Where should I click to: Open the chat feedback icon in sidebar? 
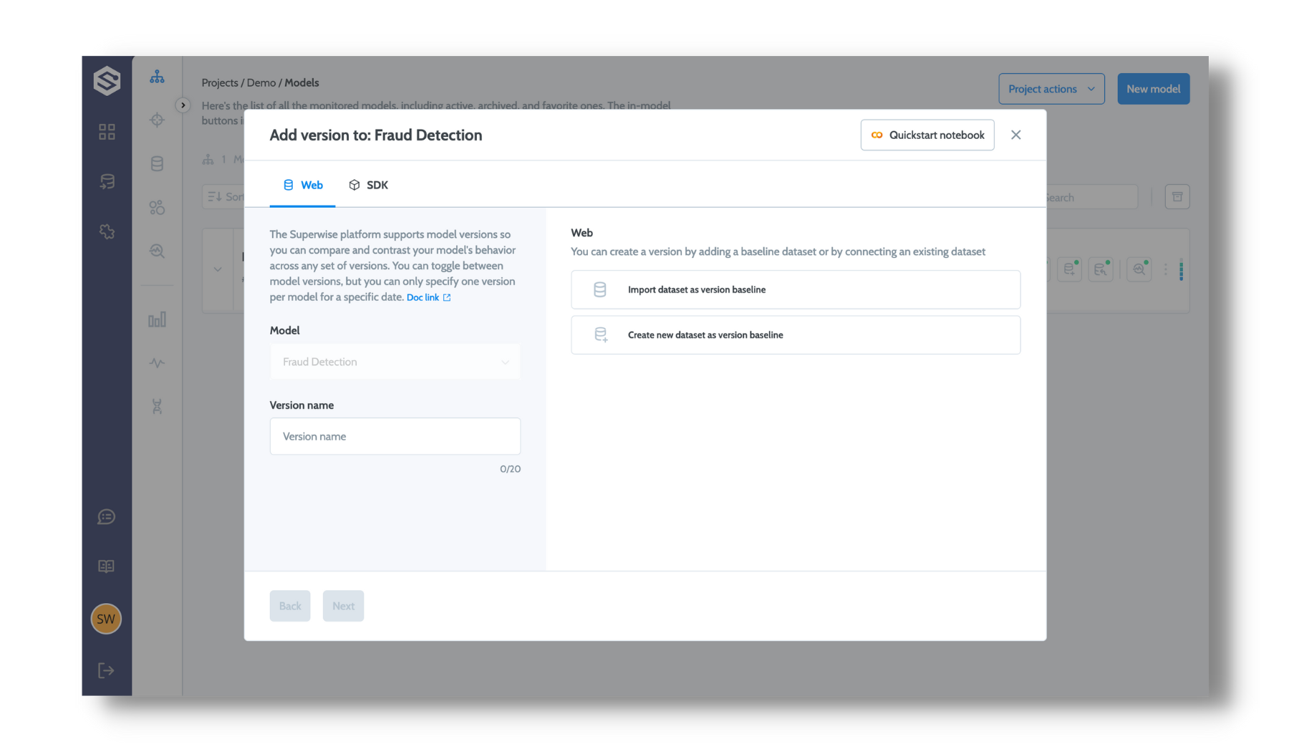(107, 516)
